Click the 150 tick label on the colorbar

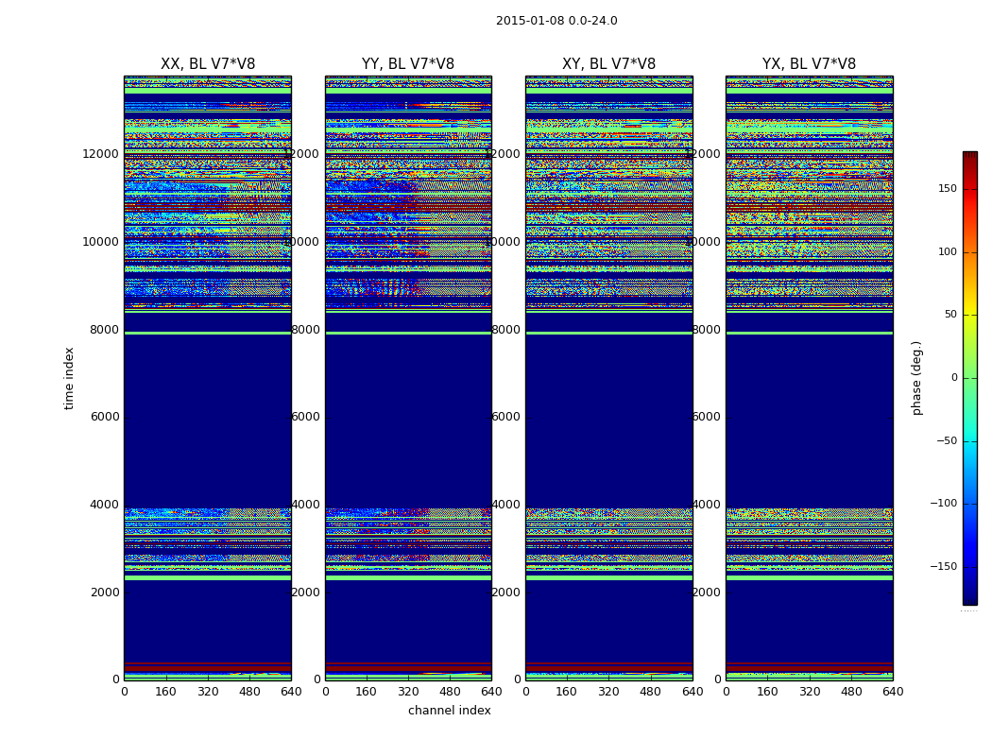(x=947, y=189)
